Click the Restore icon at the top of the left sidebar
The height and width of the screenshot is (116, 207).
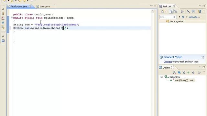[x=3, y=9]
